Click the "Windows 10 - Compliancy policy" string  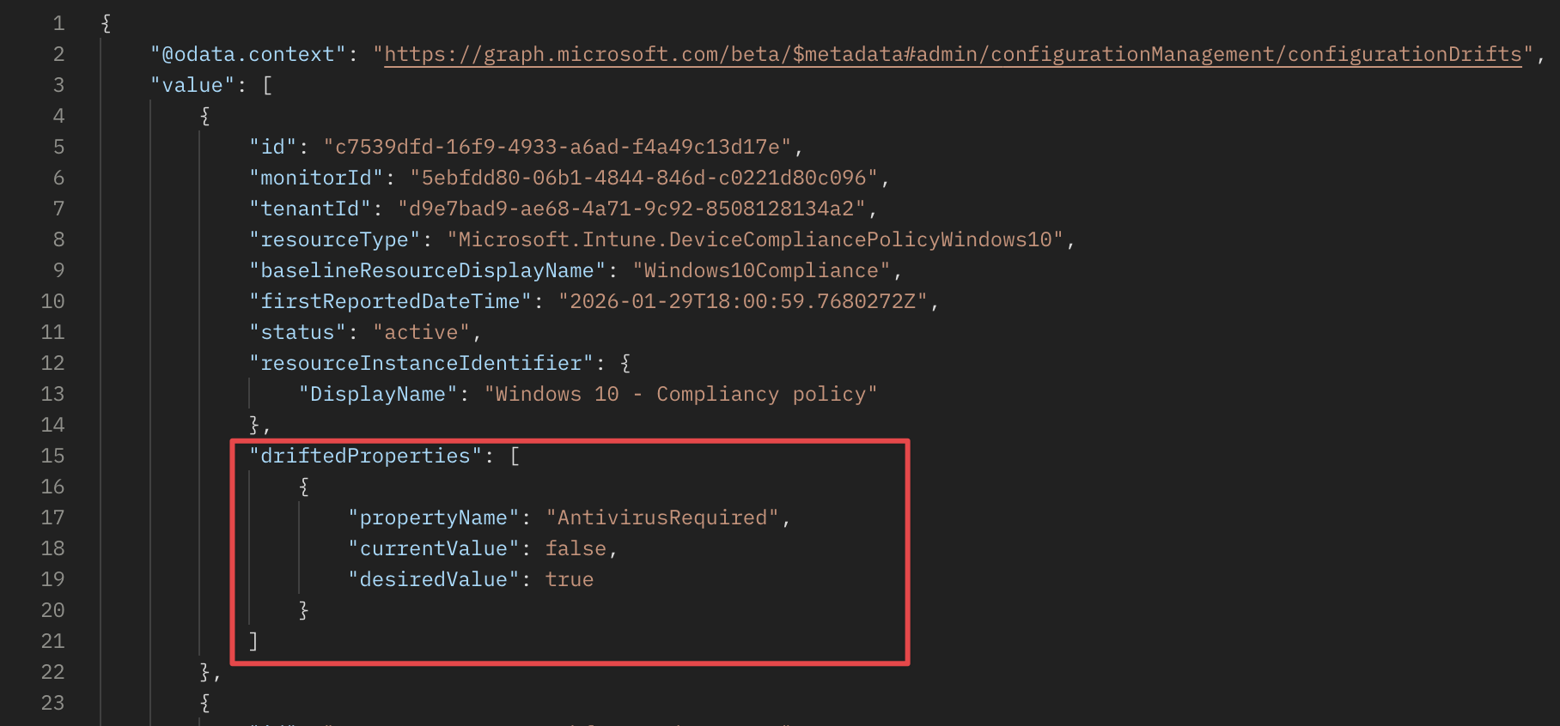[x=680, y=394]
